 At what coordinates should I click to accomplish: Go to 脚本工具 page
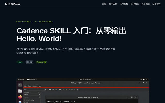pyautogui.click(x=113, y=4)
